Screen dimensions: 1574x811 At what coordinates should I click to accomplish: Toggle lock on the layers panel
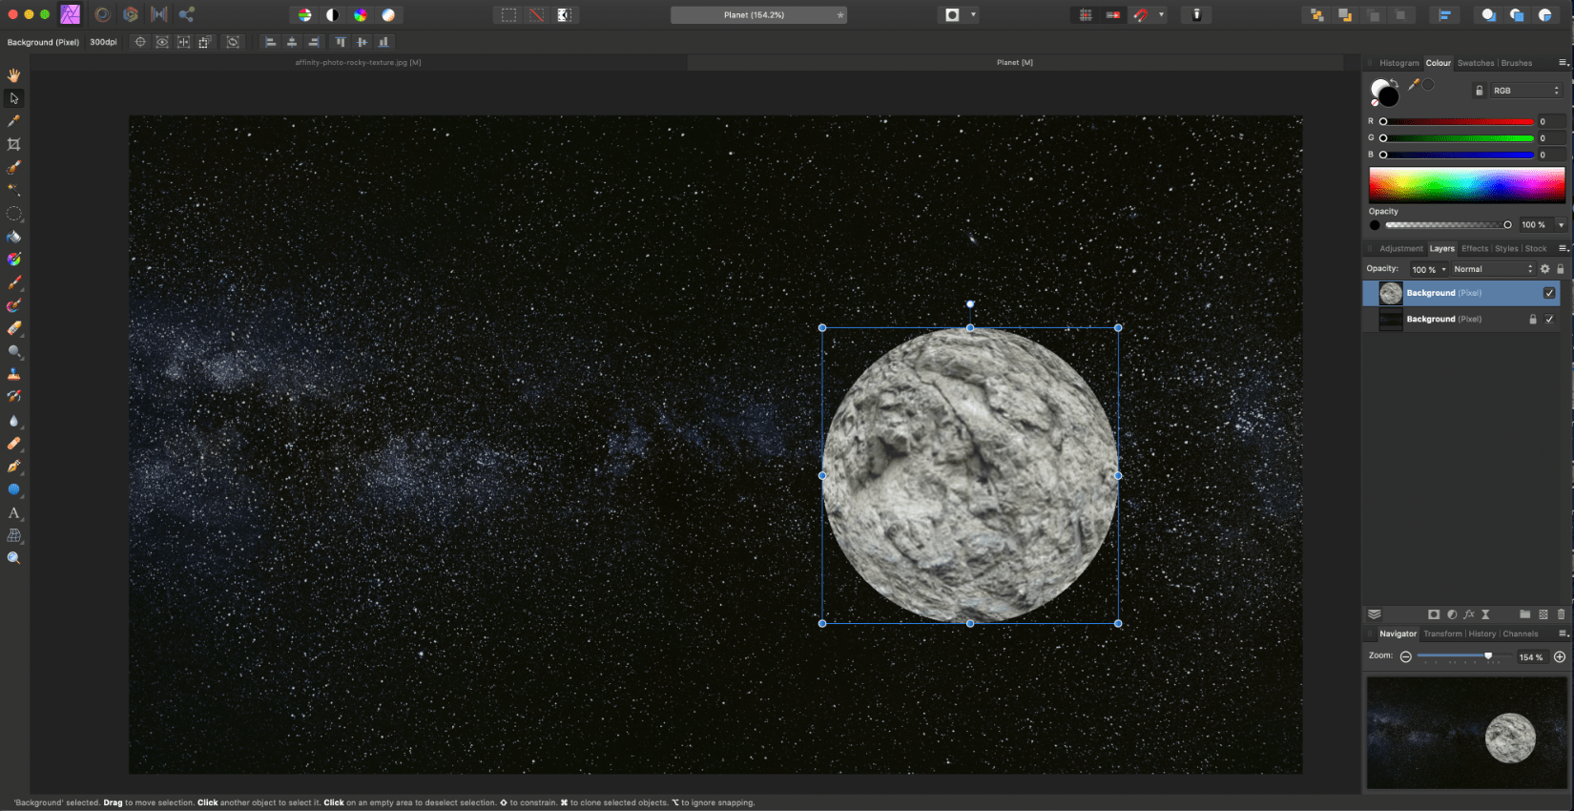(1561, 269)
